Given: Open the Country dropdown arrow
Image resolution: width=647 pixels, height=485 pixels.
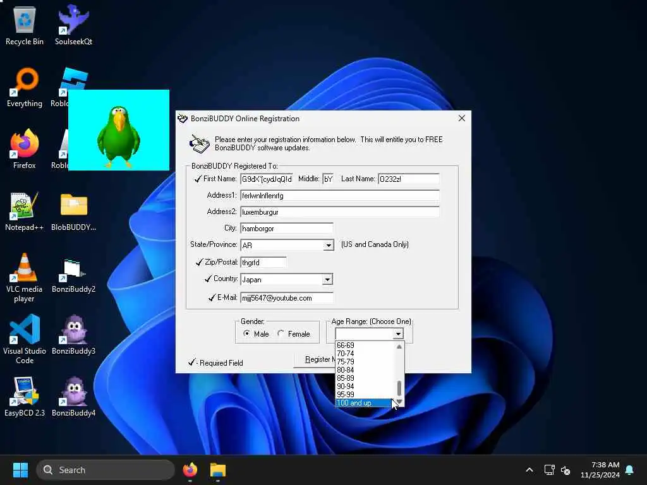Looking at the screenshot, I should (x=327, y=279).
